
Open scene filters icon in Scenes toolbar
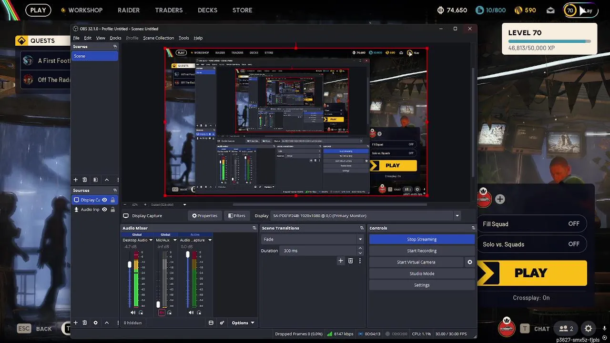tap(95, 180)
